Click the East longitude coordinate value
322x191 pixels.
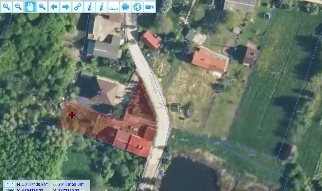(x=71, y=184)
